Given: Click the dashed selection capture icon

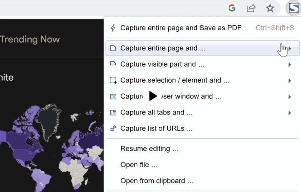Looking at the screenshot, I should point(113,80).
